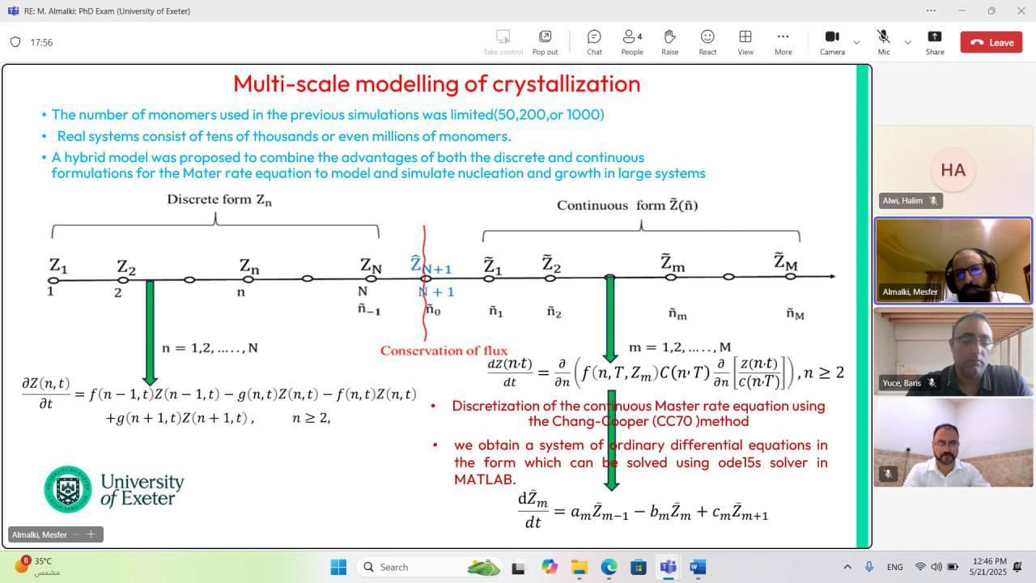Select Yuce, Baris video tile
The width and height of the screenshot is (1036, 583).
953,351
